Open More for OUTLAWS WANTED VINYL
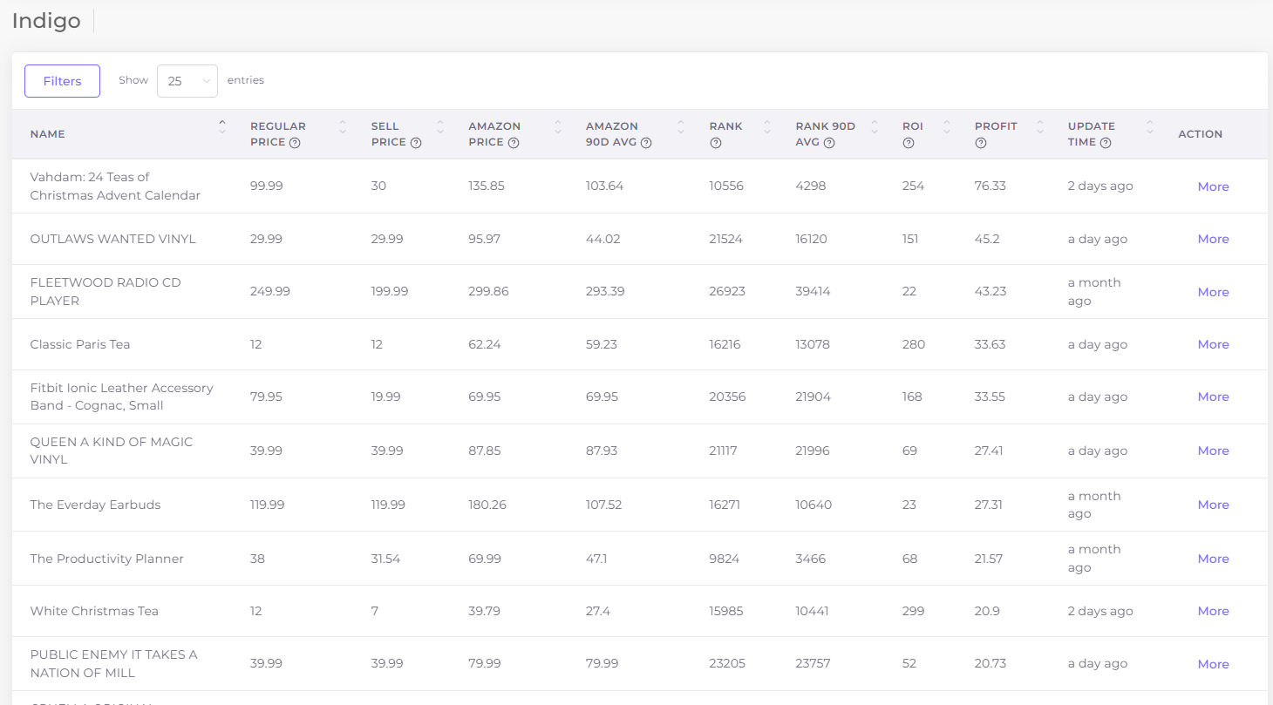1273x705 pixels. pyautogui.click(x=1213, y=239)
